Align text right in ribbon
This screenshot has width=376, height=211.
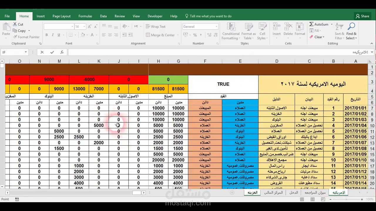[x=116, y=35]
